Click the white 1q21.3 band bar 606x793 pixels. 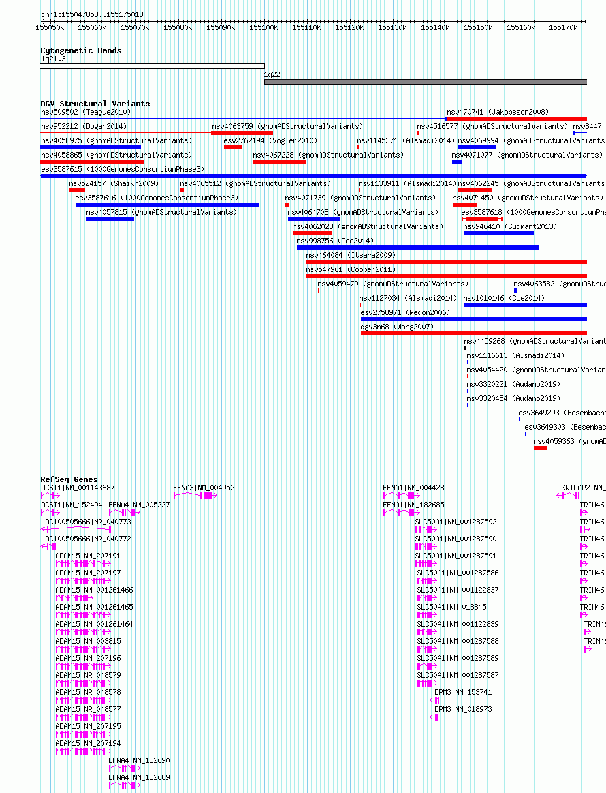coord(152,66)
